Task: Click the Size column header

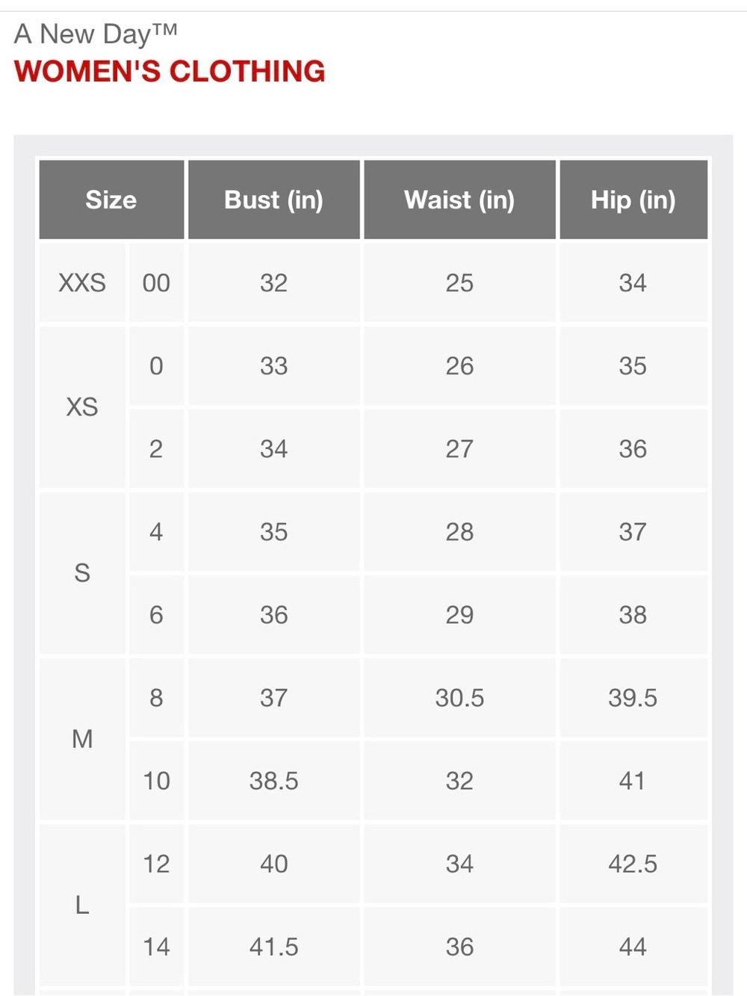Action: 111,199
